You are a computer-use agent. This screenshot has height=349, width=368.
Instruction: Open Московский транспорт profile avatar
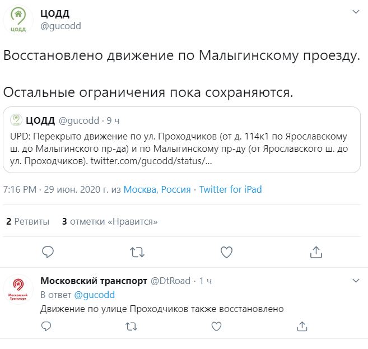tap(18, 289)
